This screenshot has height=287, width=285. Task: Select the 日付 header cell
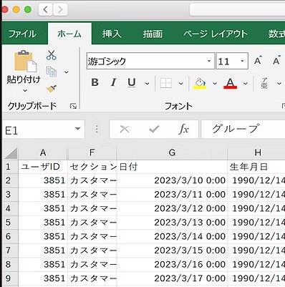tap(172, 167)
